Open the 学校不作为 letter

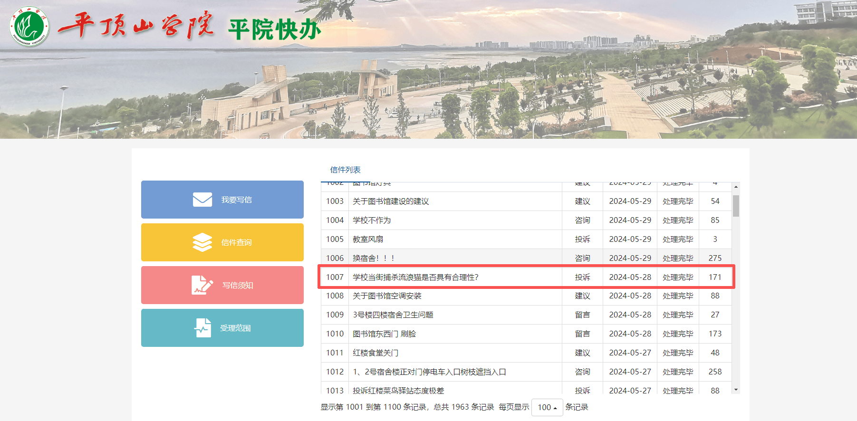tap(372, 220)
